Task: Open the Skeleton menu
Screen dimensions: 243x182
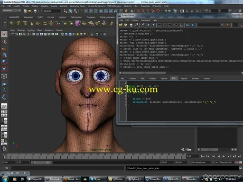Action: (128, 6)
